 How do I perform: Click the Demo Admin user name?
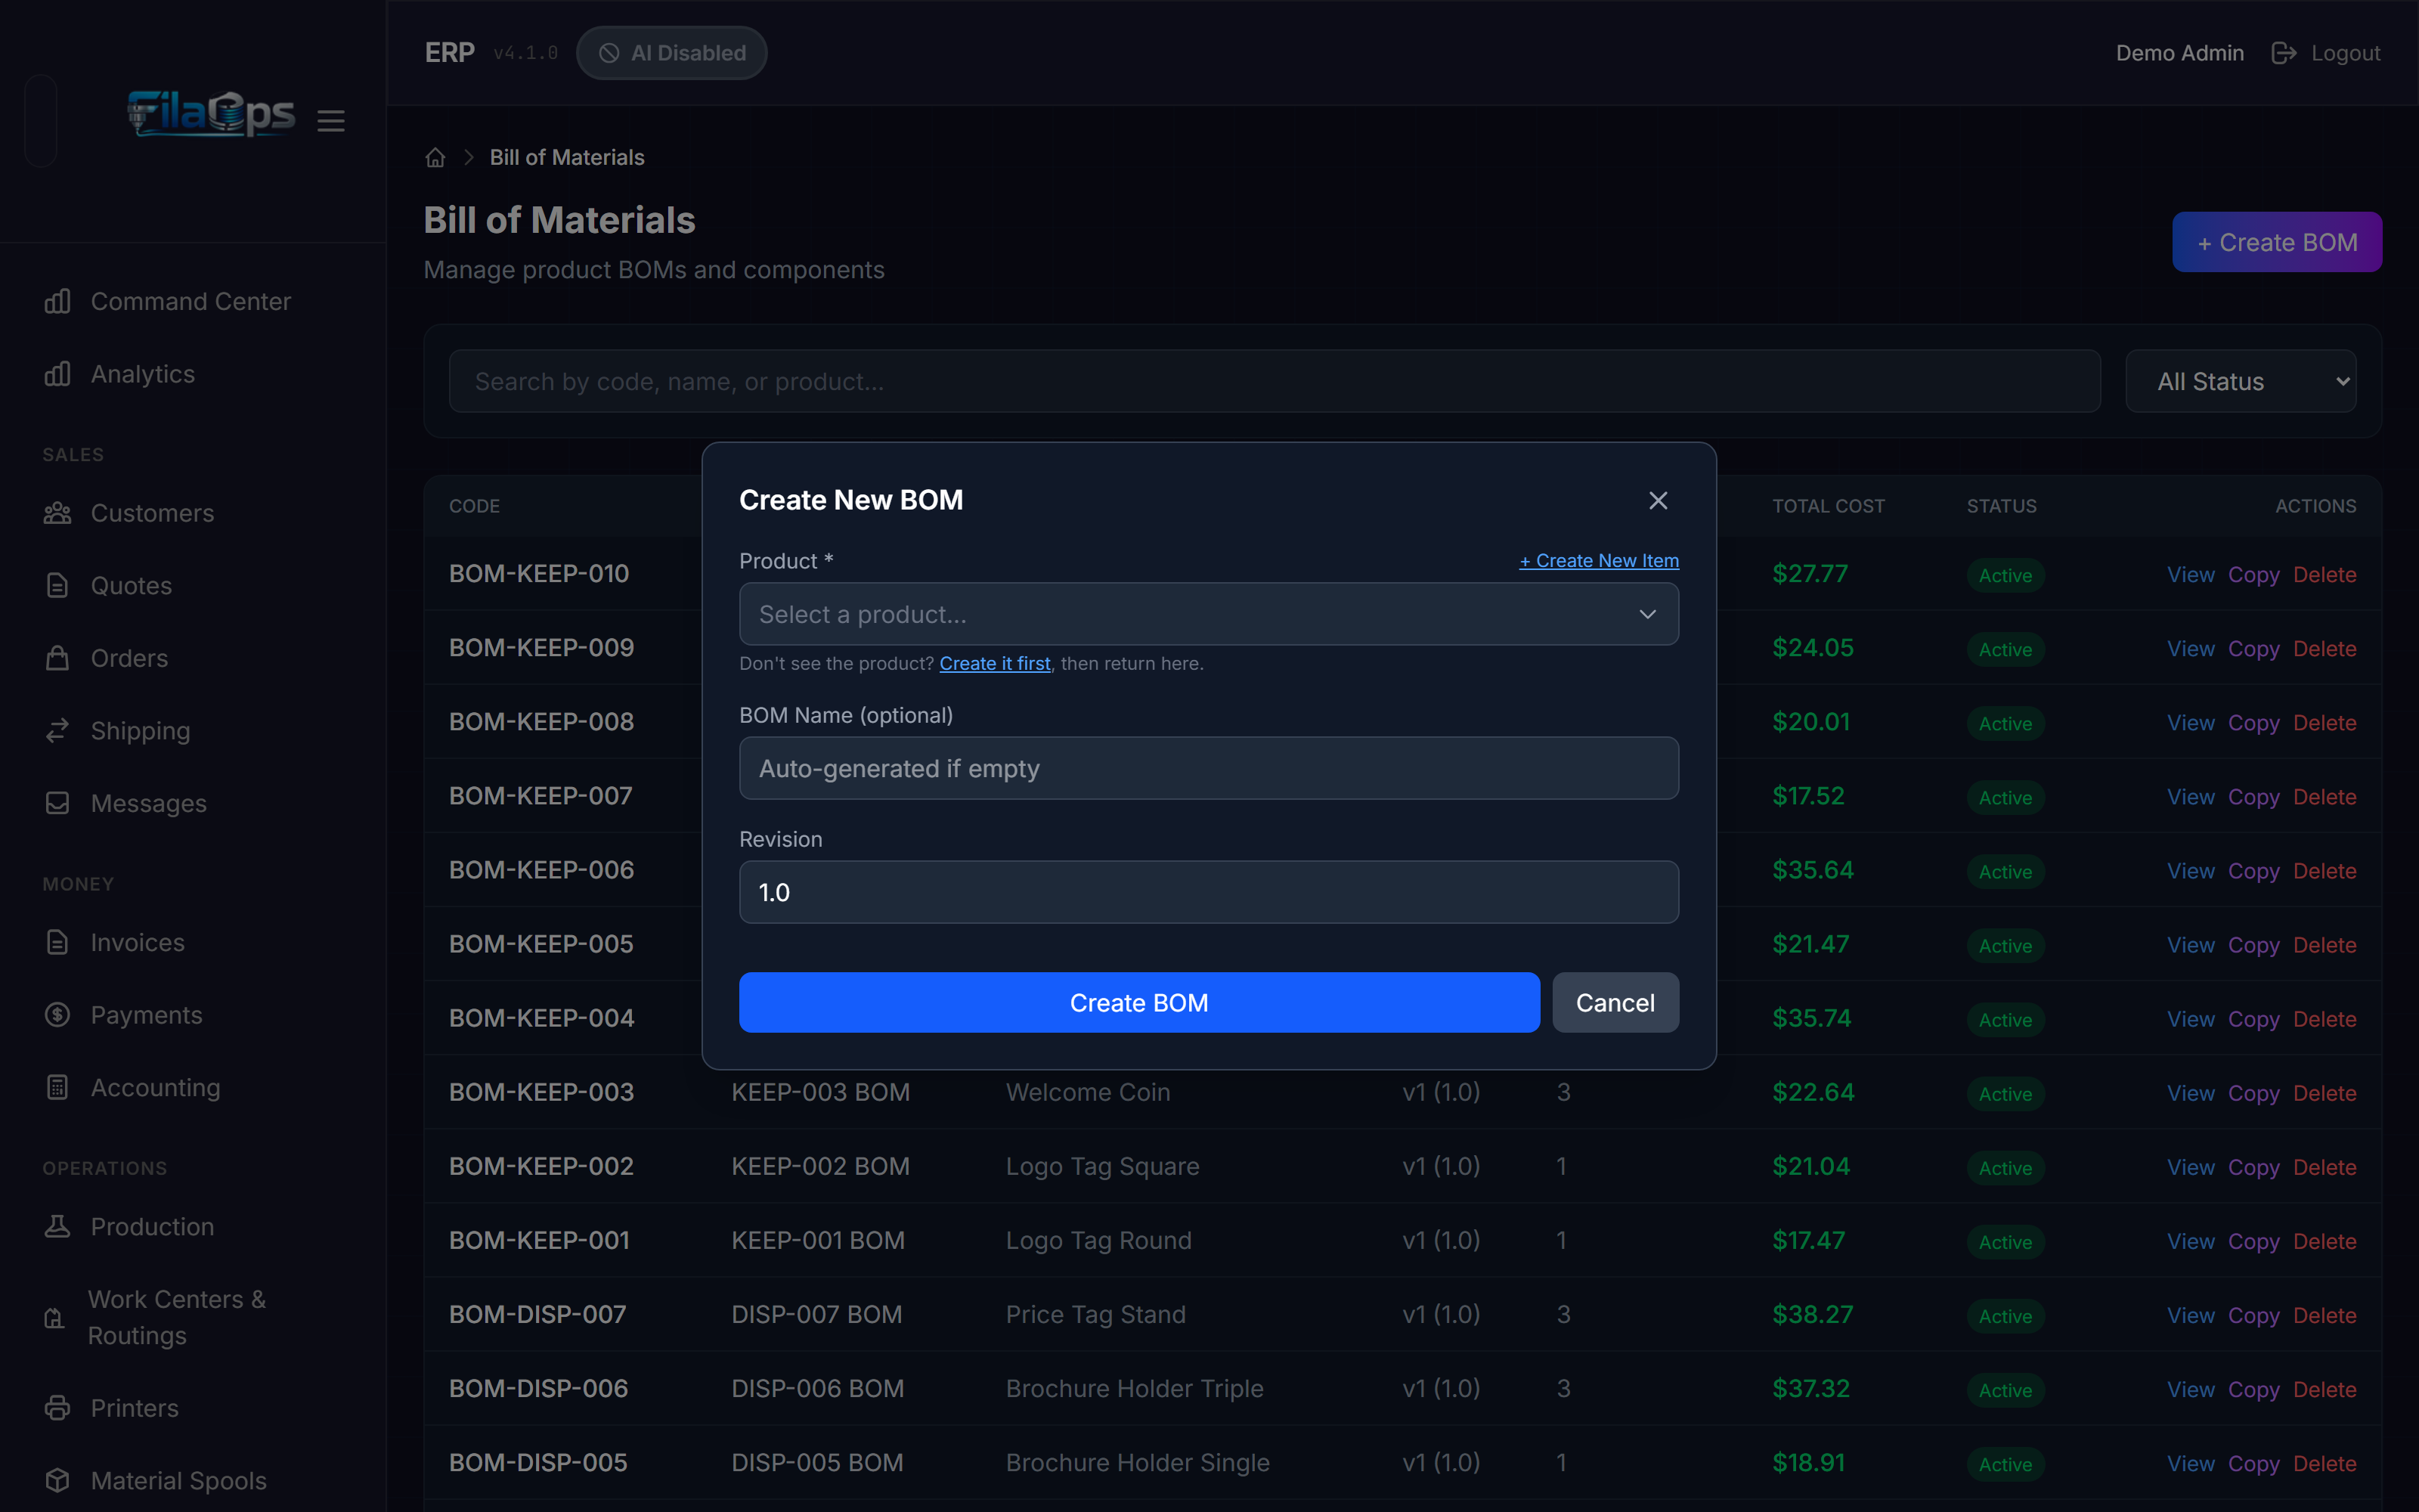click(x=2179, y=53)
